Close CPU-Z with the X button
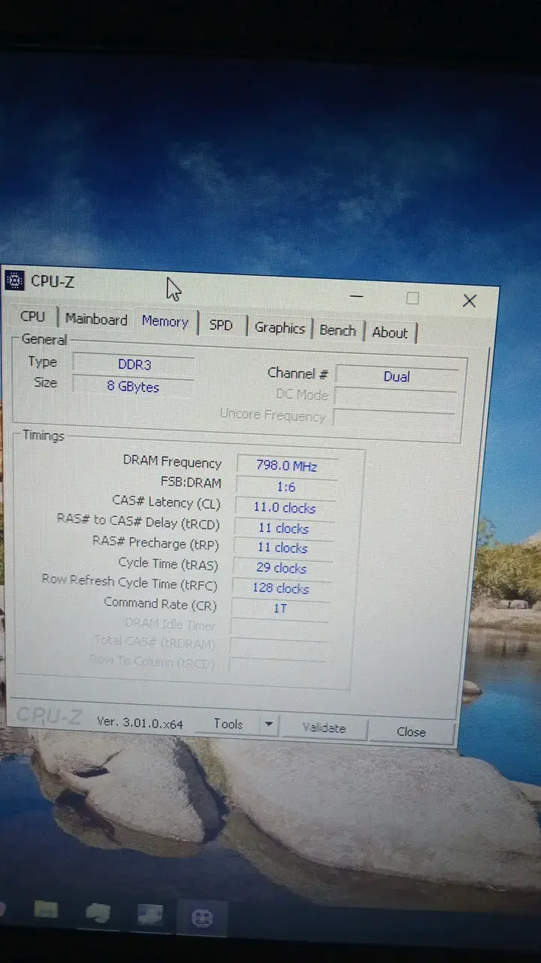The height and width of the screenshot is (963, 541). (x=470, y=301)
